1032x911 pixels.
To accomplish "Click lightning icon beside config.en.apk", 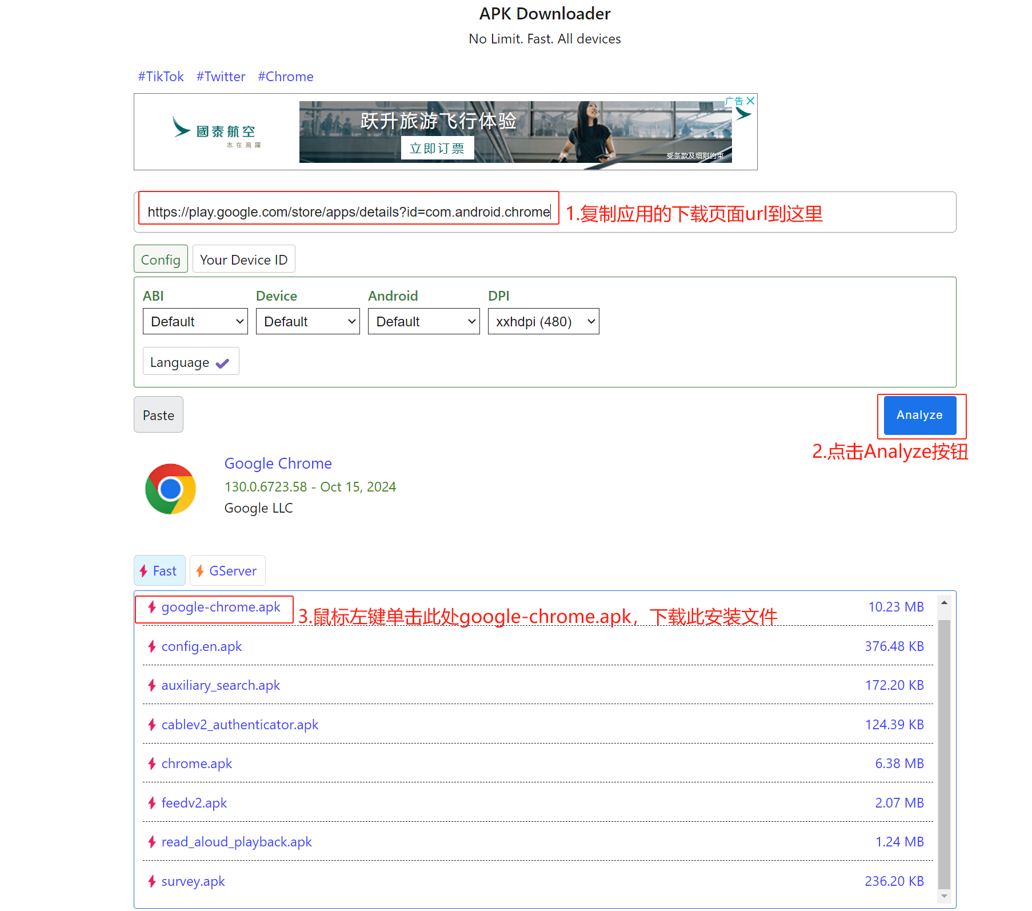I will (x=152, y=646).
